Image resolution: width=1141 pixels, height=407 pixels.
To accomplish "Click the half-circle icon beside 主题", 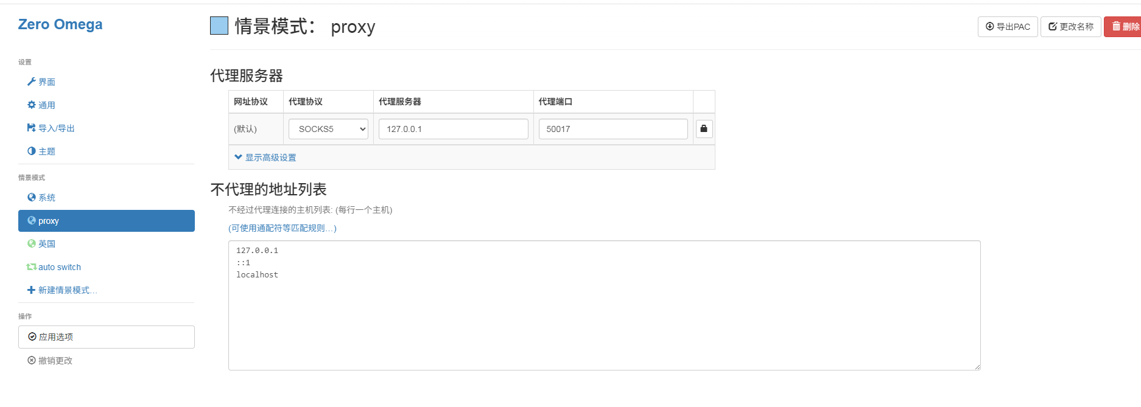I will coord(31,151).
